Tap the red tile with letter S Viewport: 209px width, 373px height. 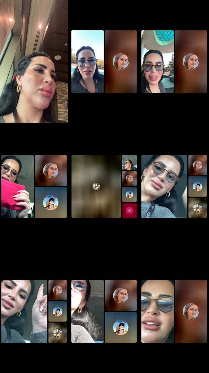coord(129,211)
